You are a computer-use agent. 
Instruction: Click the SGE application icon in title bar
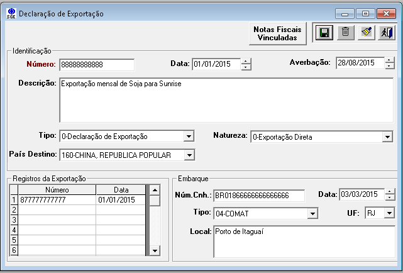[11, 13]
